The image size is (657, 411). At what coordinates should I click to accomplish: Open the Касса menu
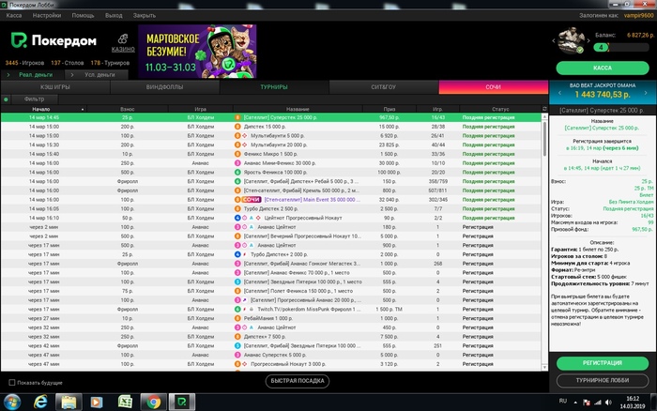click(14, 16)
